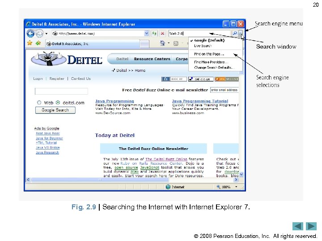This screenshot has height=241, width=322.
Task: Click the Best Java Book ad link
Action: tap(48, 133)
